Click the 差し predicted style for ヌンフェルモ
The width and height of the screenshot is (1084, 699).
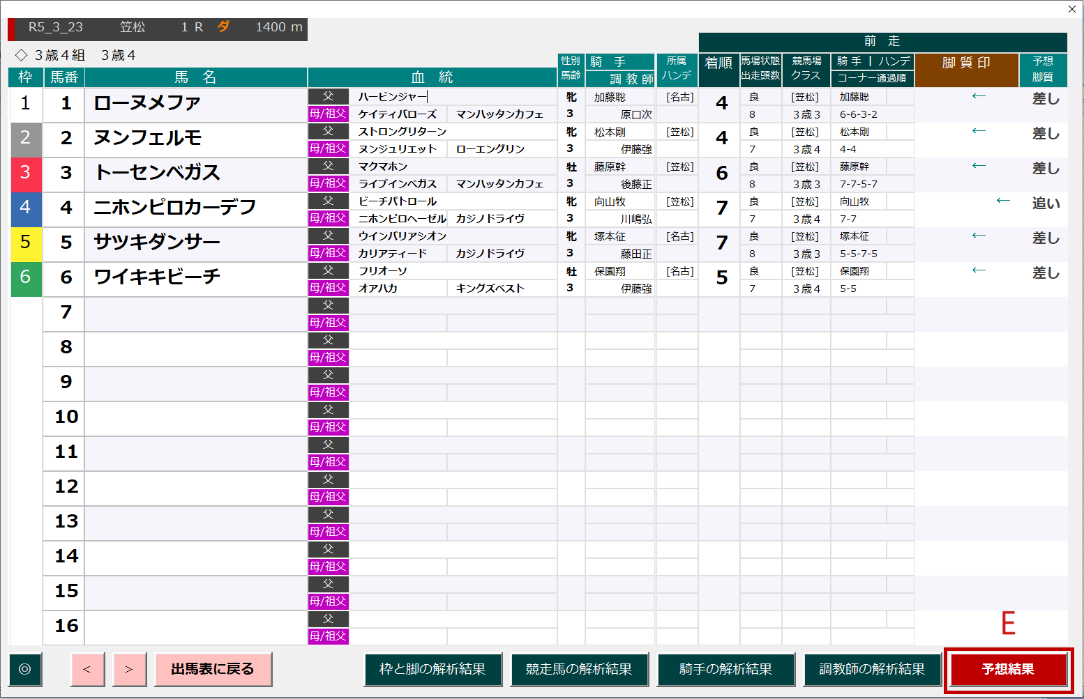pos(1045,134)
